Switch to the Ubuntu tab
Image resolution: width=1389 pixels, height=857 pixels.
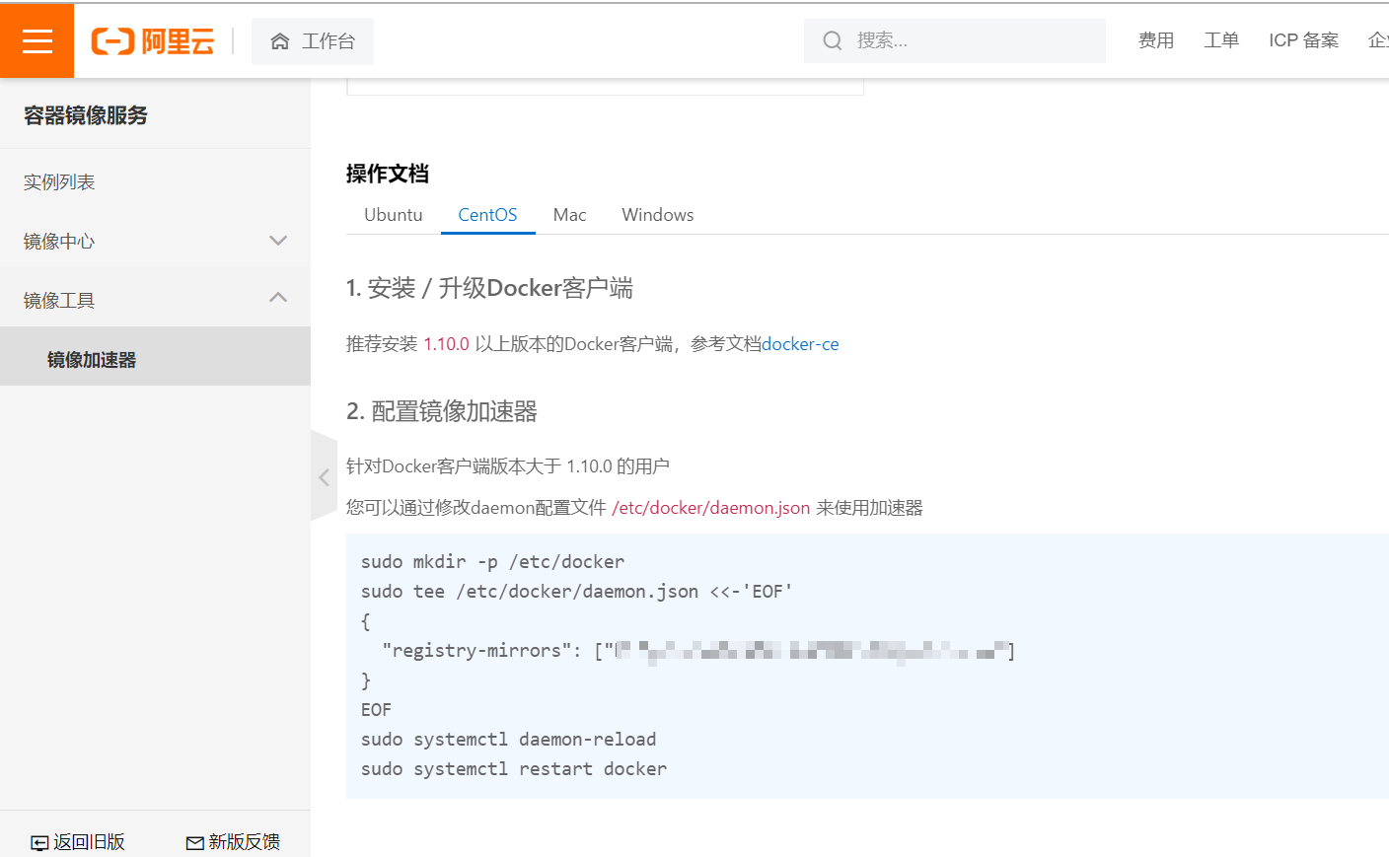pyautogui.click(x=393, y=215)
